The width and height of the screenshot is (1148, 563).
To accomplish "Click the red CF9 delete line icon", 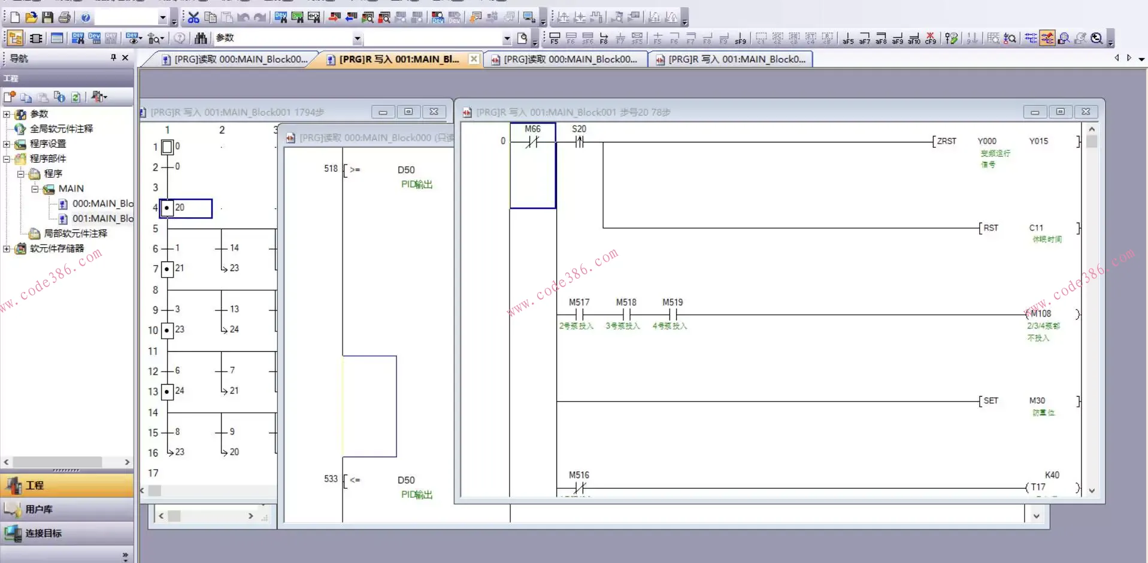I will pos(931,39).
